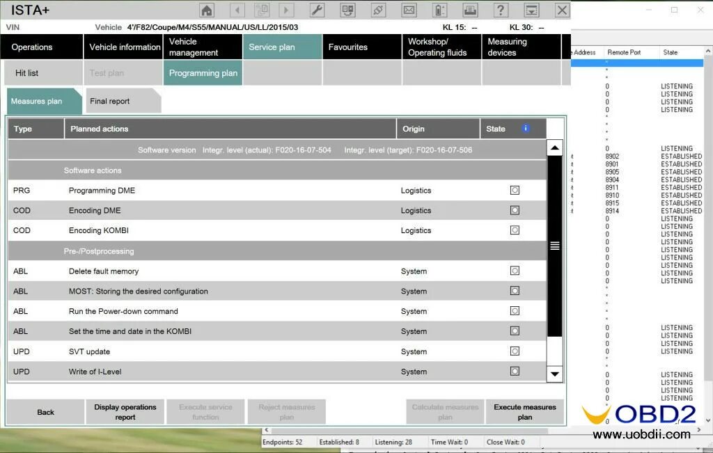
Task: Select the SVT update row text
Action: point(89,351)
